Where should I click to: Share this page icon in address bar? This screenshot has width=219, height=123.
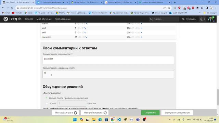[x=164, y=8]
